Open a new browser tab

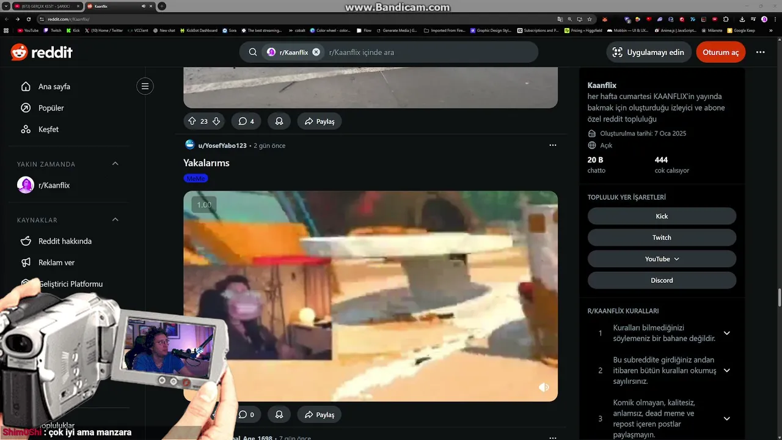162,6
